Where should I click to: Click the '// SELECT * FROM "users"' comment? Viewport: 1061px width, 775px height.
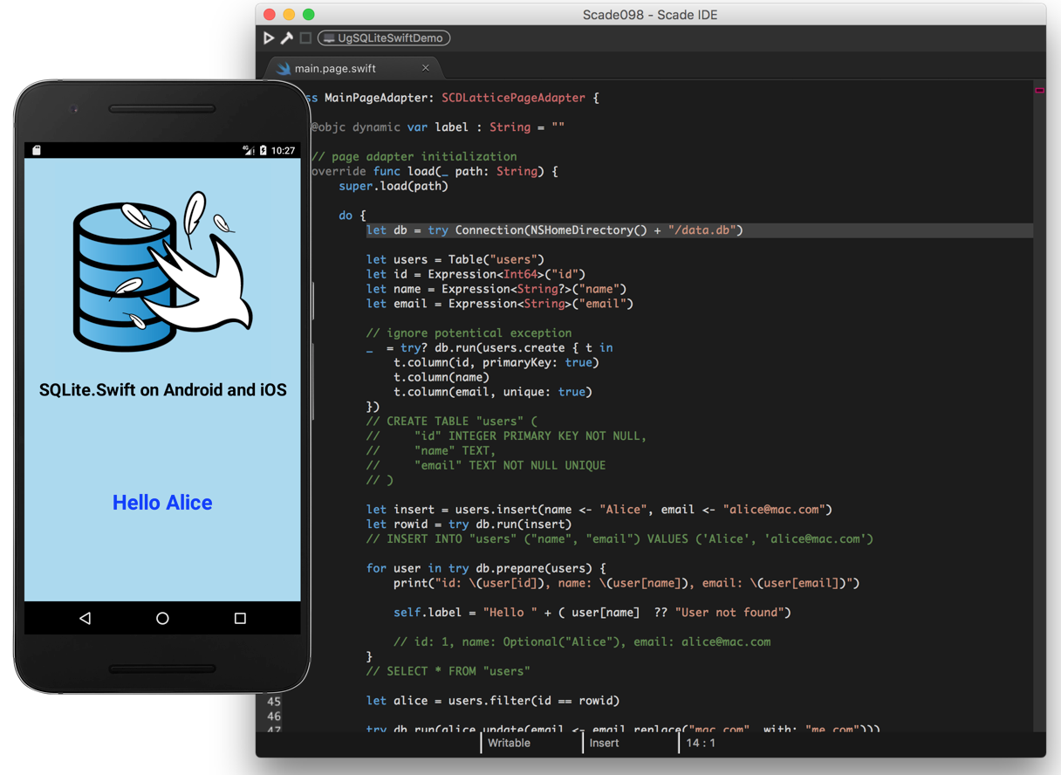pos(448,671)
